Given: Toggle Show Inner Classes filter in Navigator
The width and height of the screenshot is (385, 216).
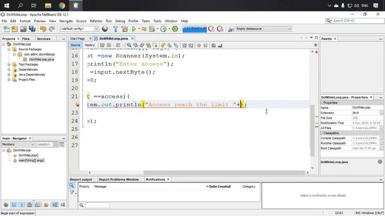Looking at the screenshot, I should [x=37, y=205].
